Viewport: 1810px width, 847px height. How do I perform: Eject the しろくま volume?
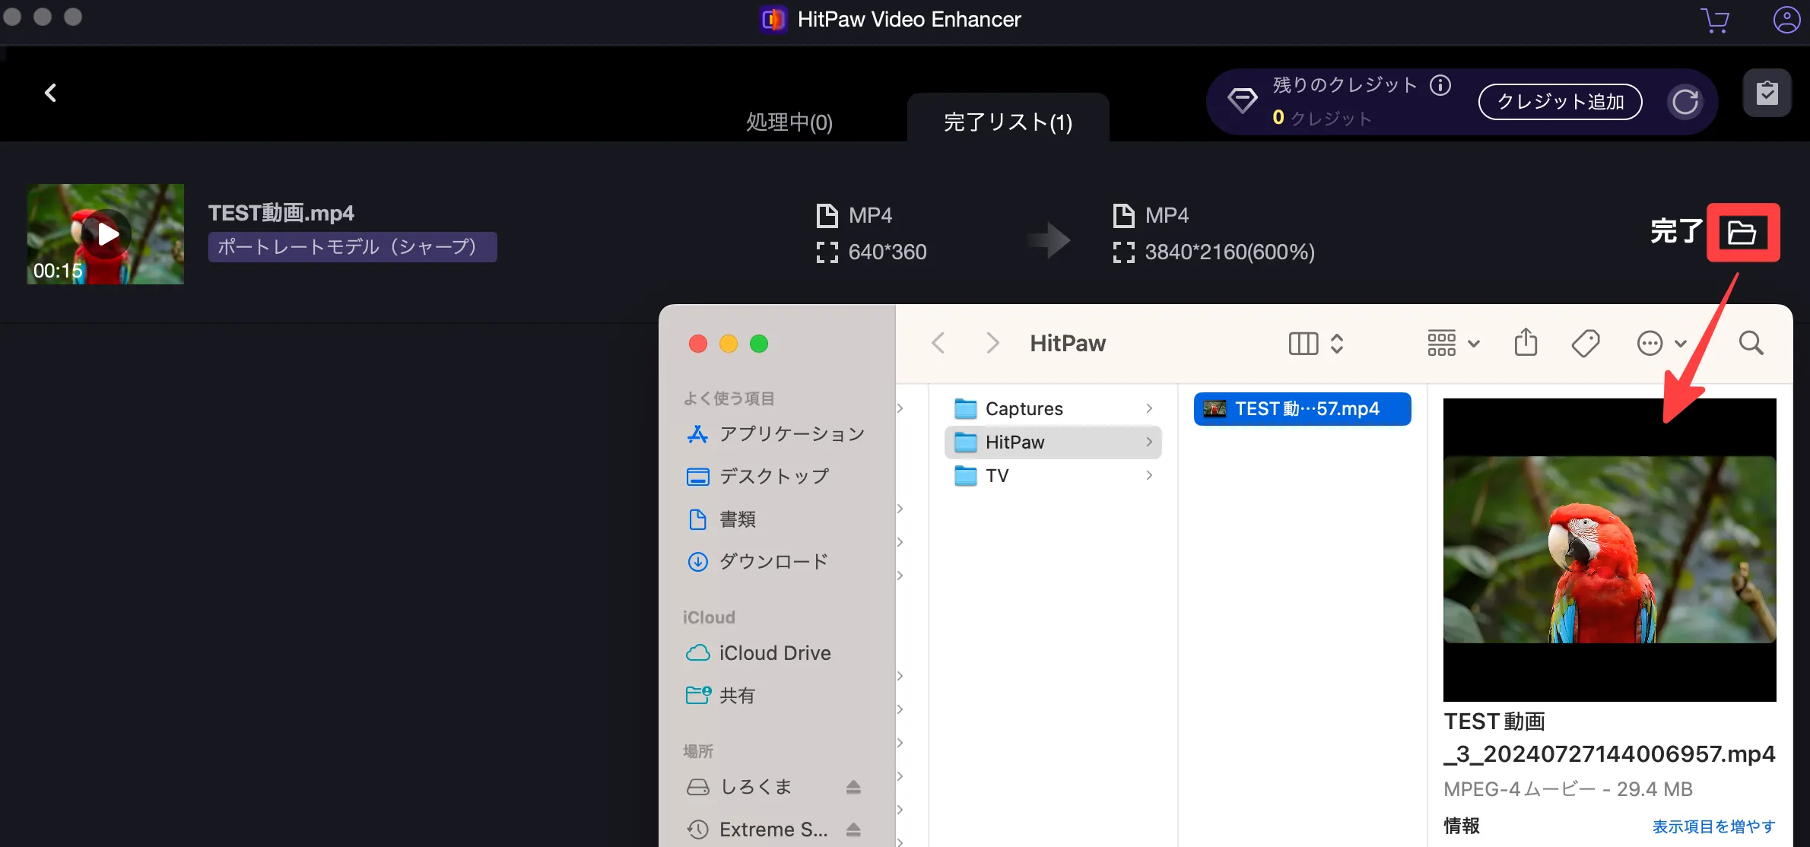point(853,787)
